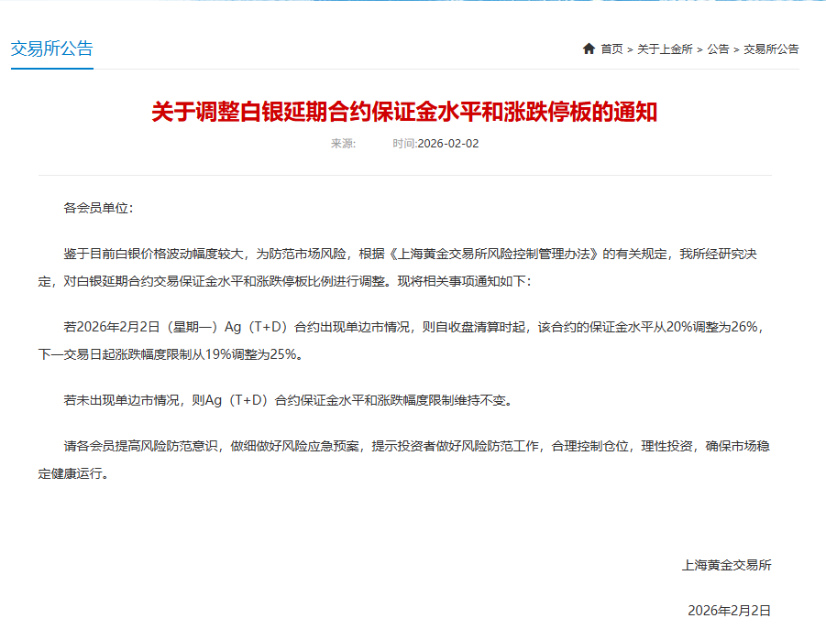Click the paragraph starting 请各会员提高风险防范意识
Screen dimensions: 826x640
(404, 460)
